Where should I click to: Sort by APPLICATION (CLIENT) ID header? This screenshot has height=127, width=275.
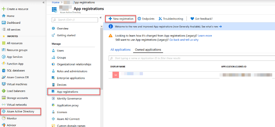click(234, 67)
